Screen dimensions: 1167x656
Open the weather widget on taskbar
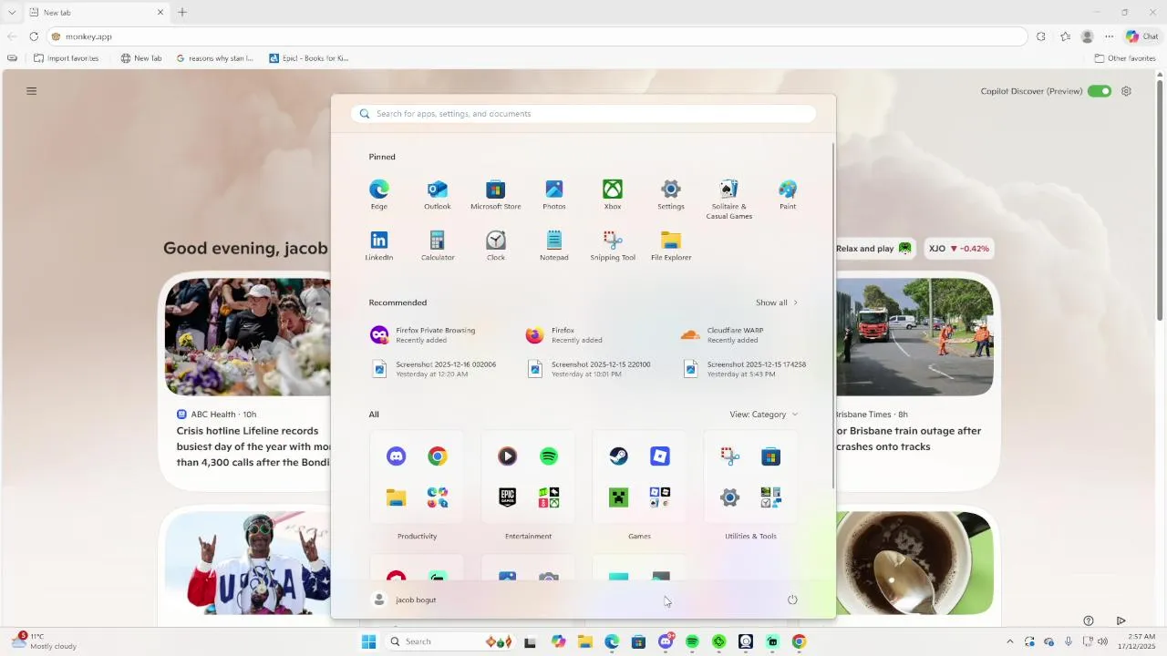point(44,641)
